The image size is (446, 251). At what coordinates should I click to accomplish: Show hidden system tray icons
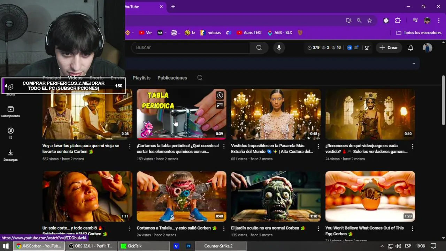[x=382, y=246]
